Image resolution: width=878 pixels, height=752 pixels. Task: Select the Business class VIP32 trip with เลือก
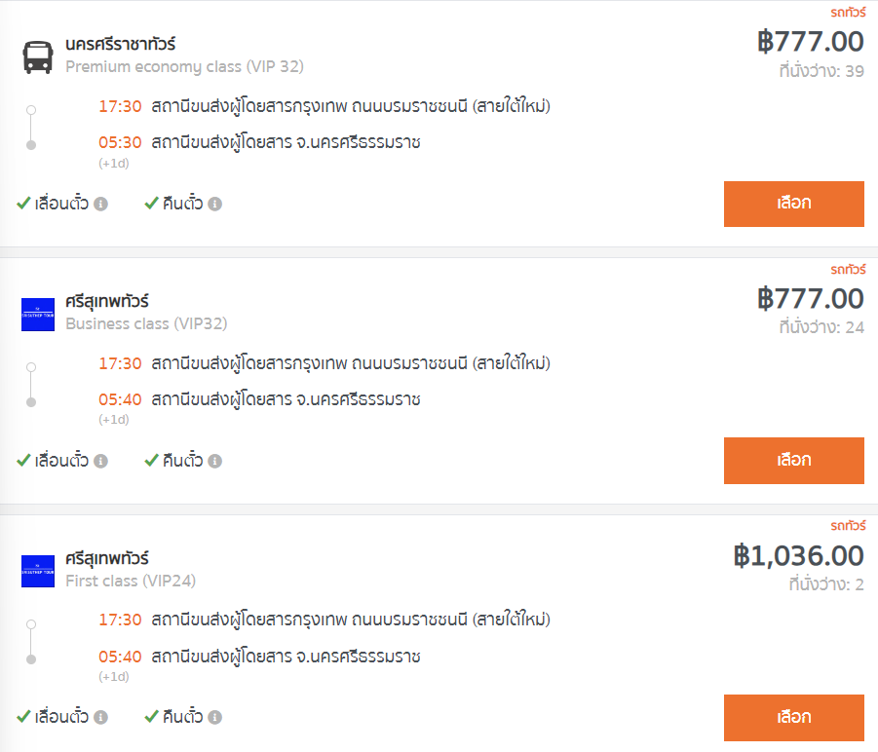(x=794, y=461)
